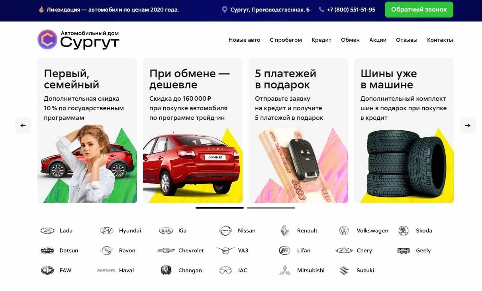Navigate to the Контакты menu item
Image resolution: width=482 pixels, height=291 pixels.
[x=440, y=40]
